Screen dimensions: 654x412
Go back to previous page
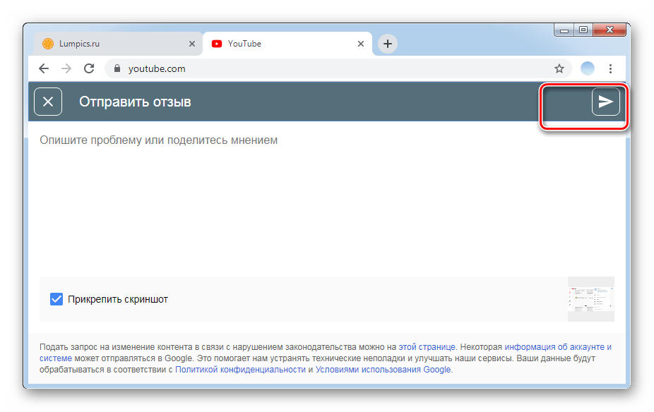point(44,68)
